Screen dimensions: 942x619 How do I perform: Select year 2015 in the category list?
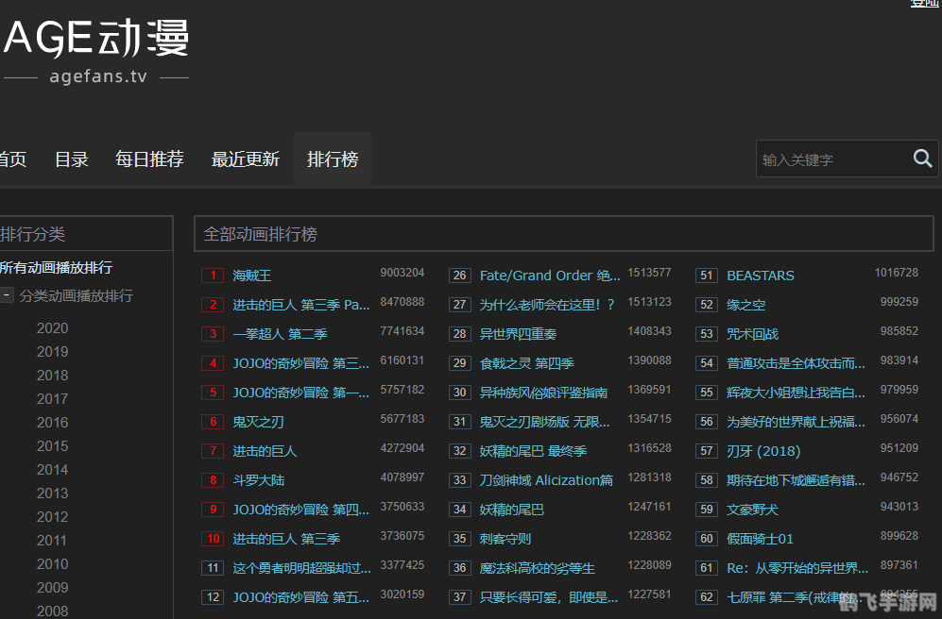click(53, 446)
